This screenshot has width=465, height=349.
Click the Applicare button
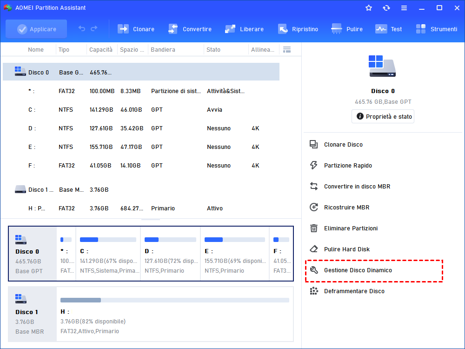click(36, 29)
